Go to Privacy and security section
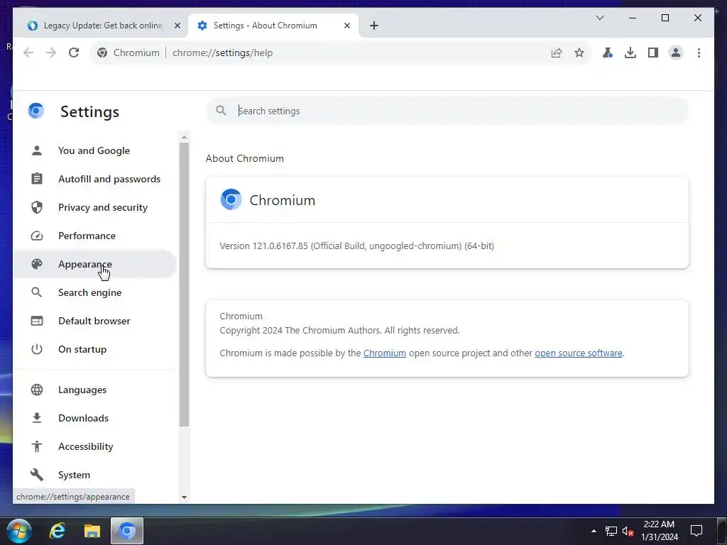The image size is (727, 545). 94,207
